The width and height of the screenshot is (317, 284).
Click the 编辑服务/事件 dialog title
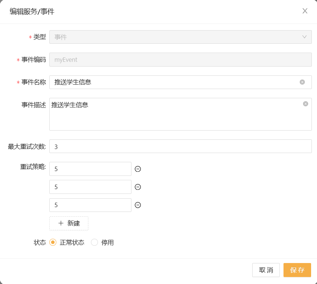pos(32,11)
